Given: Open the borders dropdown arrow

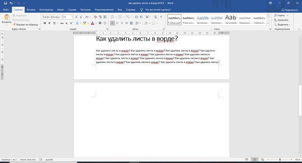Looking at the screenshot, I should tap(157, 23).
